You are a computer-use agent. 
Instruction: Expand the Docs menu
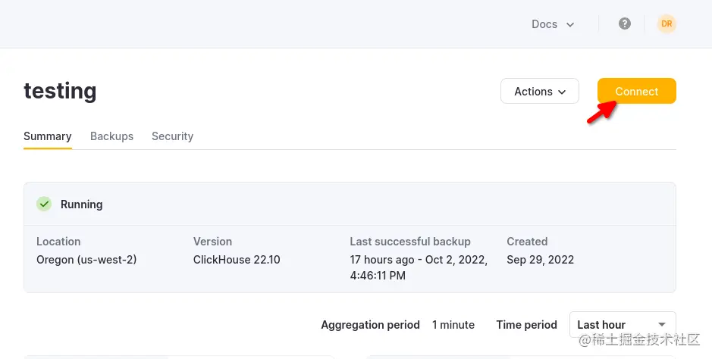click(x=553, y=24)
